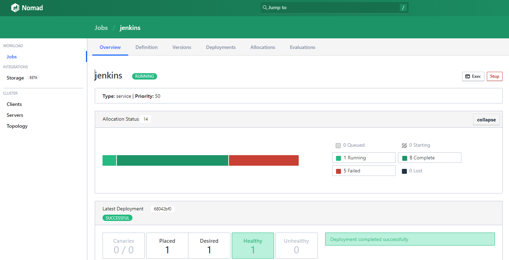
Task: Open Storage in the sidebar
Action: [x=15, y=78]
